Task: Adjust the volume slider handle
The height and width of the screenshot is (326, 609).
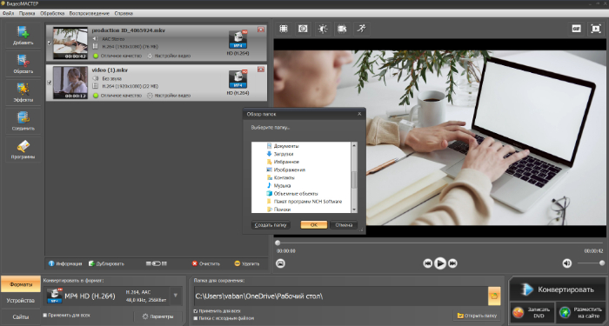Action: (602, 263)
